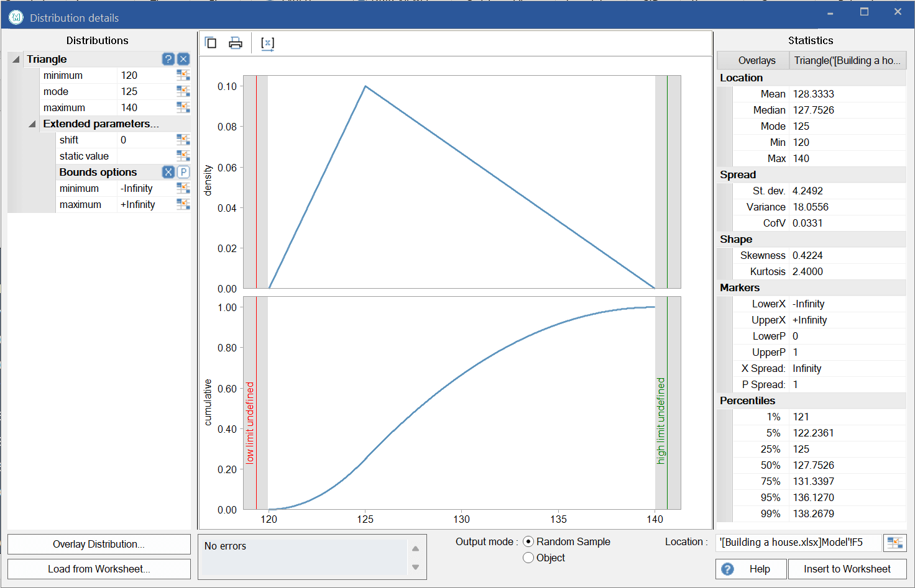915x588 pixels.
Task: Click the copy chart icon in toolbar
Action: click(x=211, y=43)
